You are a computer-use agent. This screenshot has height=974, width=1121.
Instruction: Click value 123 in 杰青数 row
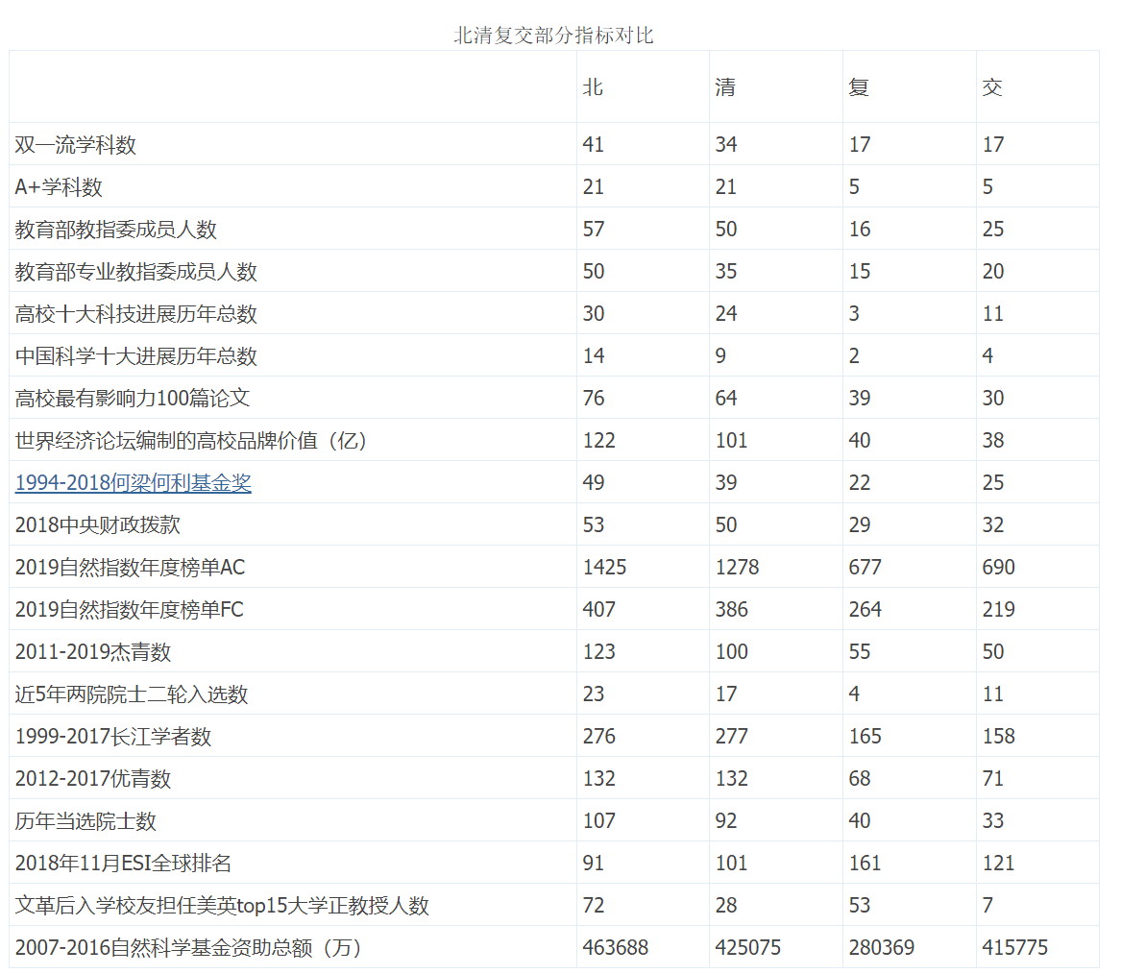click(x=599, y=651)
